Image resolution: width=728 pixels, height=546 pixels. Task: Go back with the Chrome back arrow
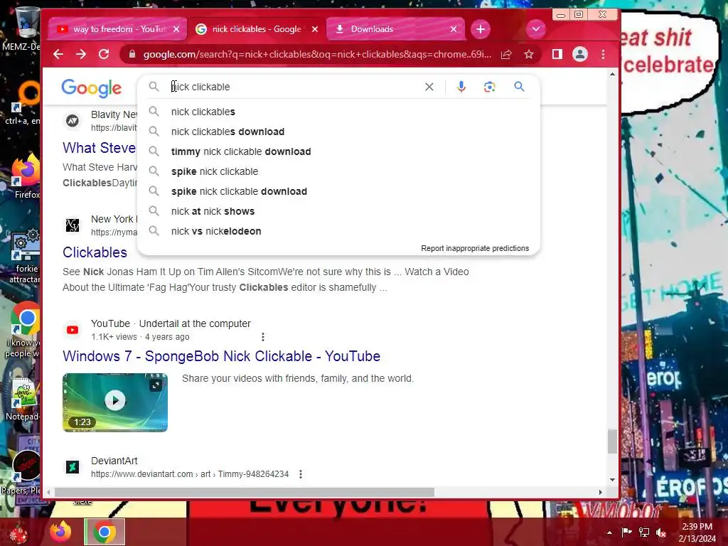58,54
